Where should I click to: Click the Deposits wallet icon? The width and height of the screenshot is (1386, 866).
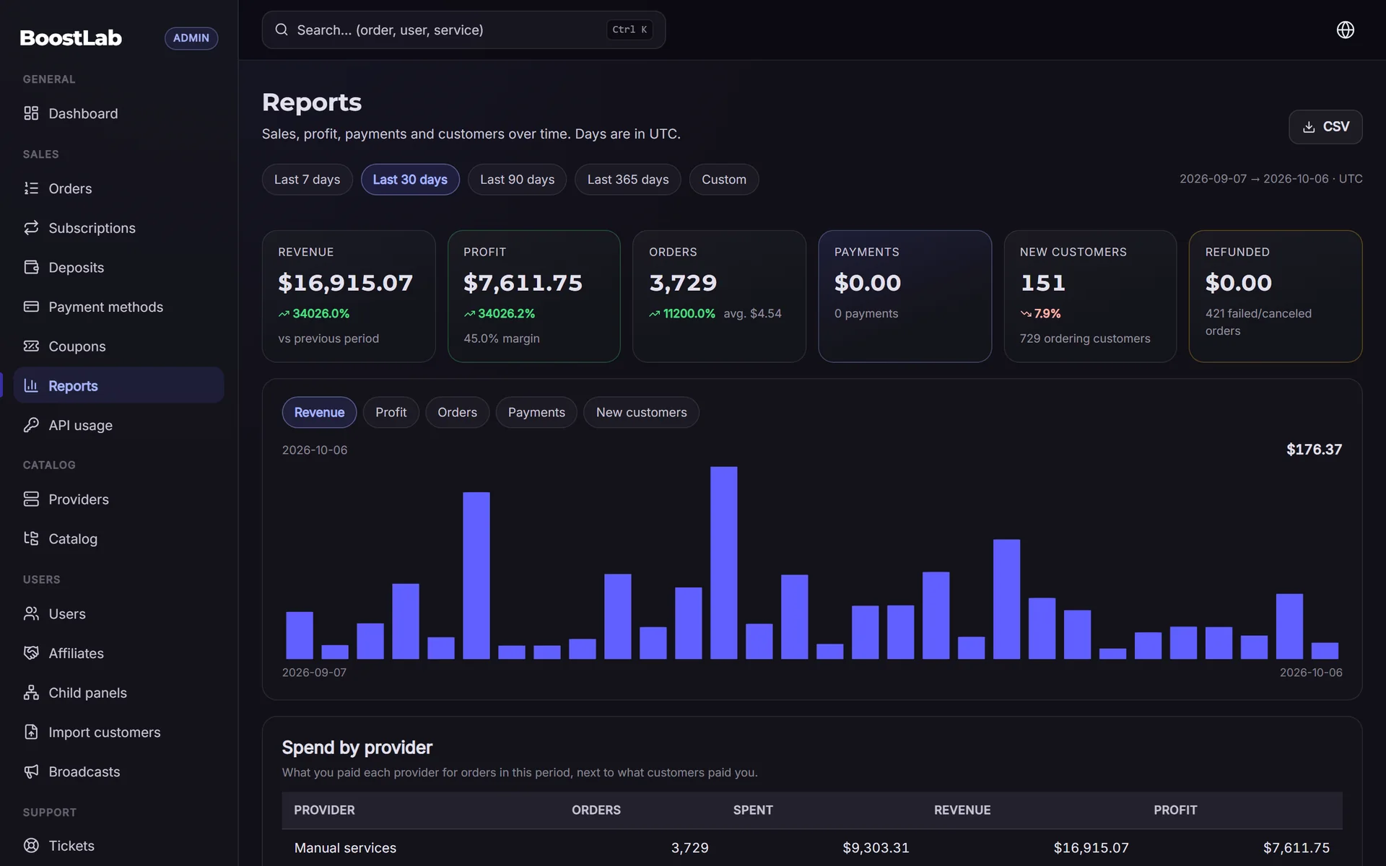click(x=31, y=267)
